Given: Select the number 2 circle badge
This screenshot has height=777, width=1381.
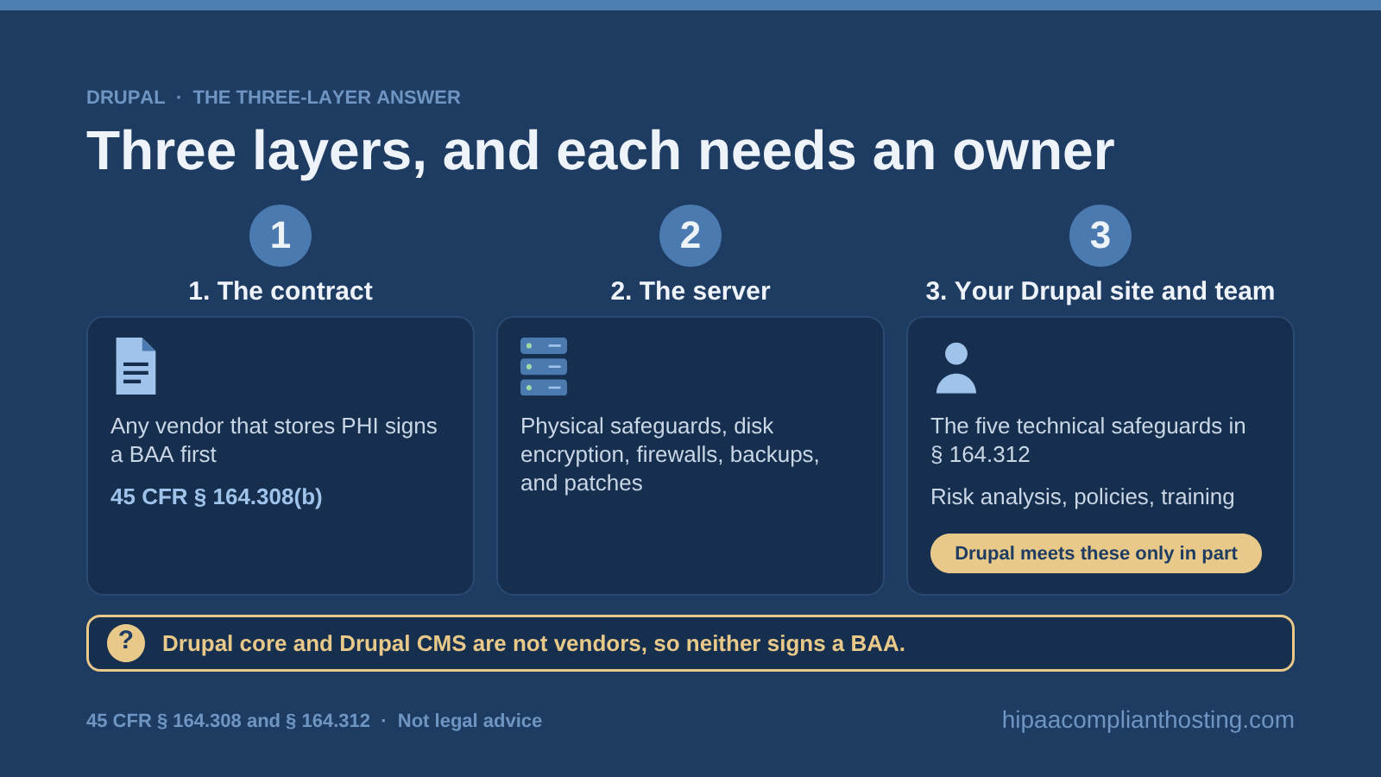Looking at the screenshot, I should pyautogui.click(x=690, y=236).
